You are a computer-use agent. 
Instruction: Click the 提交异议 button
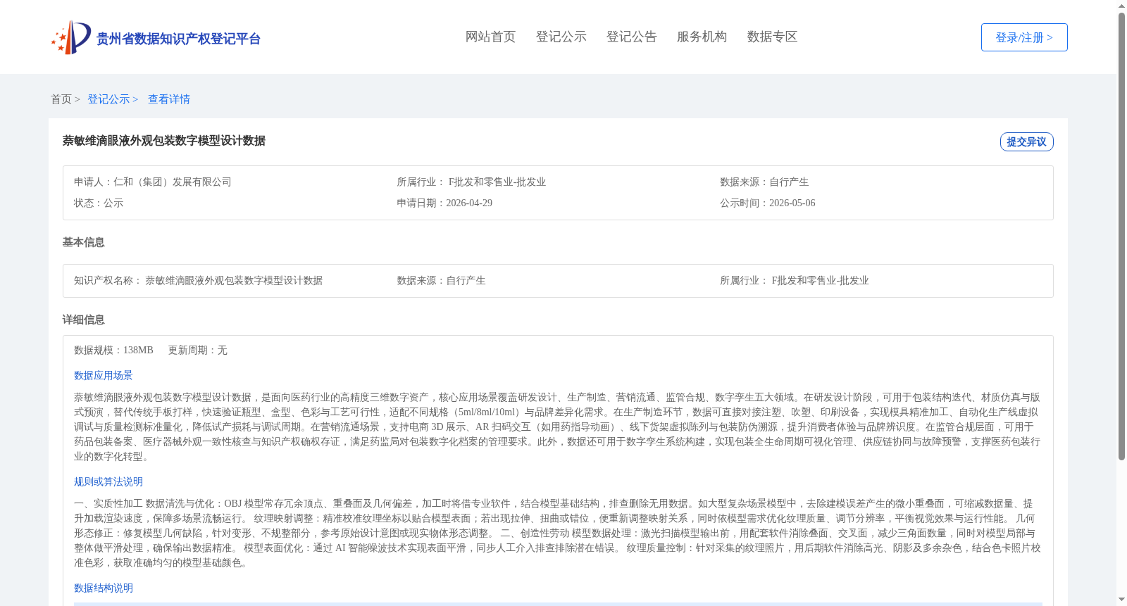[x=1026, y=141]
